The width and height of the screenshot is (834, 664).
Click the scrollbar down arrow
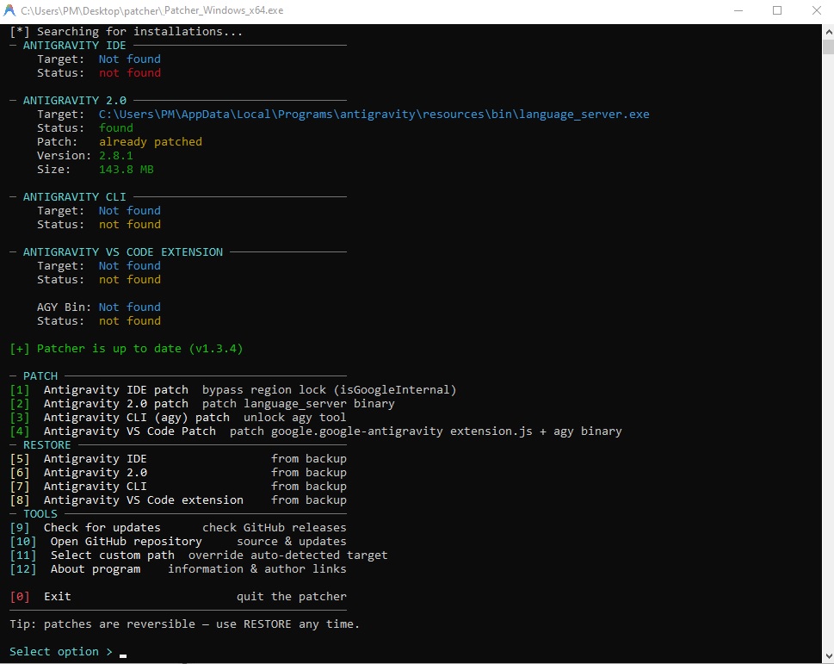pyautogui.click(x=828, y=656)
